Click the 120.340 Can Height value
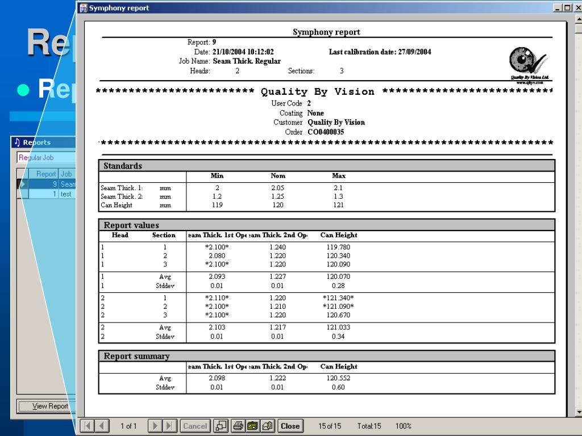Image resolution: width=582 pixels, height=436 pixels. tap(338, 255)
